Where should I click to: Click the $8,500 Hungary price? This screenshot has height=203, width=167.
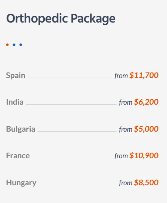[x=146, y=183]
